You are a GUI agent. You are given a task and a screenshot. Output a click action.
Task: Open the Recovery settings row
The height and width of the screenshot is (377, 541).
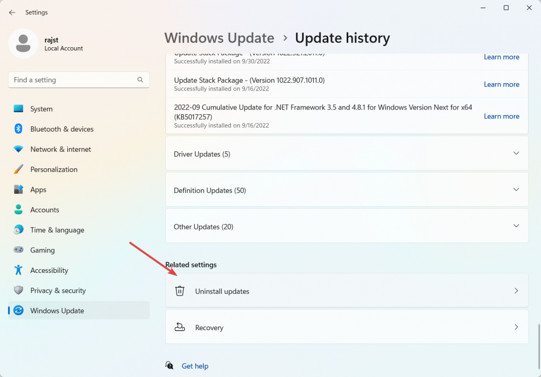[347, 327]
